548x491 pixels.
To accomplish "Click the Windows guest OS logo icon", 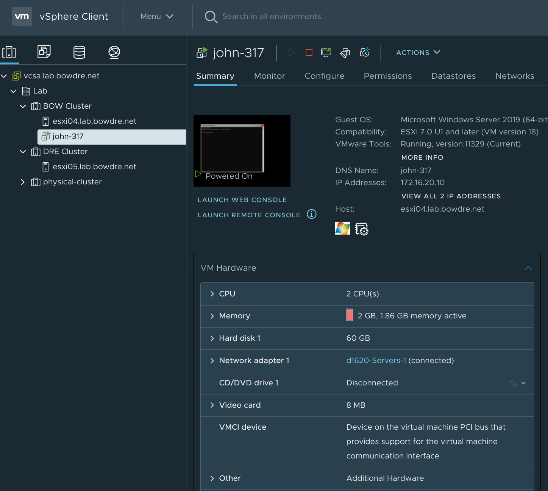I will tap(342, 228).
